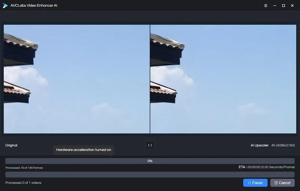Click the AVCLabs logo icon

click(x=5, y=6)
